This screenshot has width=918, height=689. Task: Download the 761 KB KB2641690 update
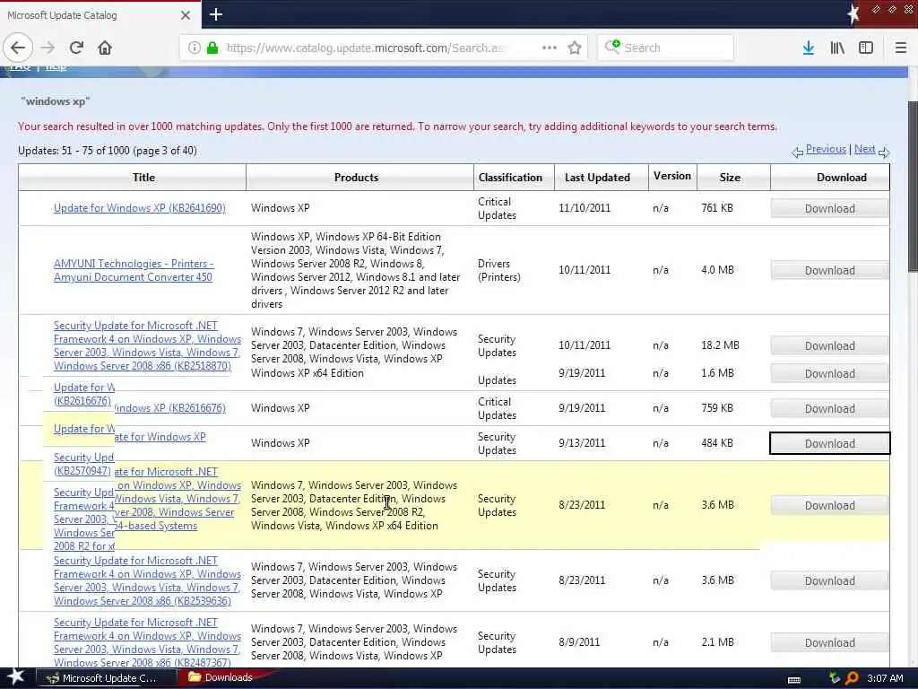829,208
